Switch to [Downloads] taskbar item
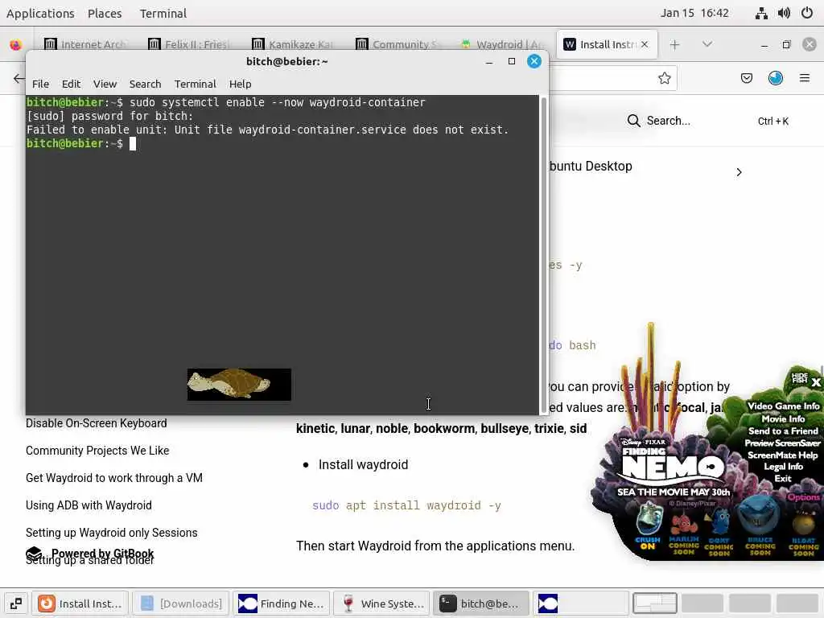Viewport: 824px width, 618px height. point(181,604)
